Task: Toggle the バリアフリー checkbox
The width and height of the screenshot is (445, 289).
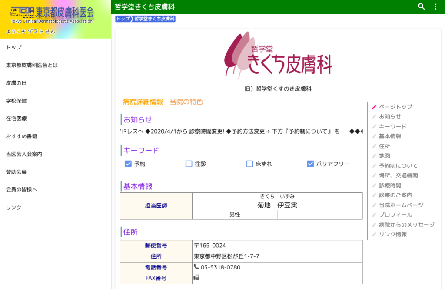Action: point(310,164)
